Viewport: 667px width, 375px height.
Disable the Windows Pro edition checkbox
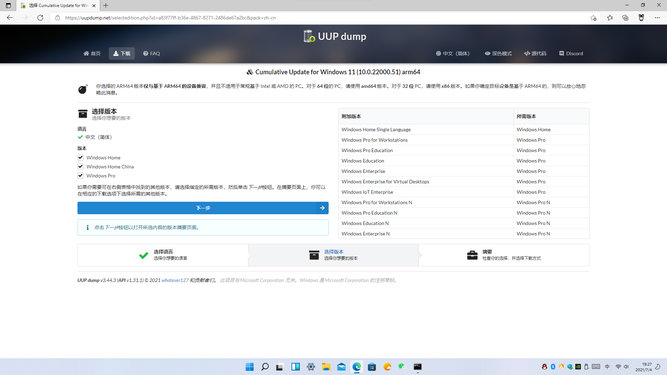pyautogui.click(x=80, y=175)
